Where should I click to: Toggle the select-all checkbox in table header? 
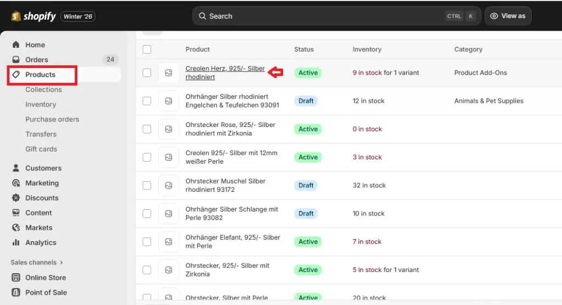[147, 49]
